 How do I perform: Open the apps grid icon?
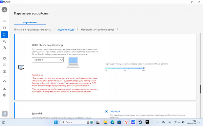point(4,65)
